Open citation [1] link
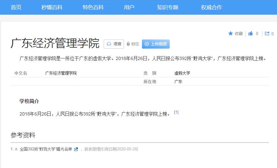Image resolution: width=277 pixels, height=168 pixels. pyautogui.click(x=176, y=112)
